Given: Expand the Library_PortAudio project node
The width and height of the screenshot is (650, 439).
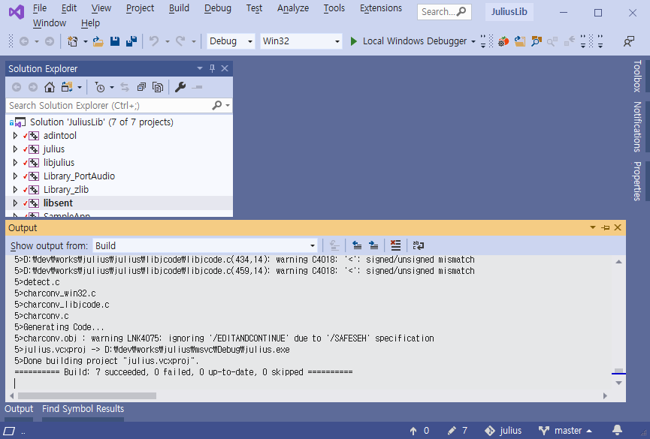Looking at the screenshot, I should click(15, 176).
